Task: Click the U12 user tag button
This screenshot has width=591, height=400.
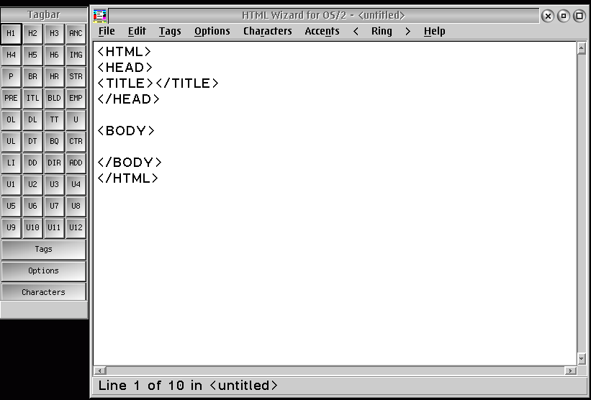Action: (x=76, y=227)
